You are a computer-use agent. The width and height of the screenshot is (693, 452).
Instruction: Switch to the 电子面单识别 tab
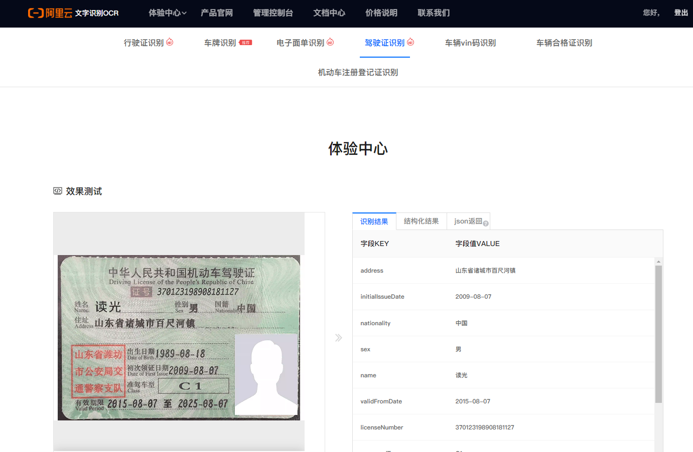pos(300,43)
